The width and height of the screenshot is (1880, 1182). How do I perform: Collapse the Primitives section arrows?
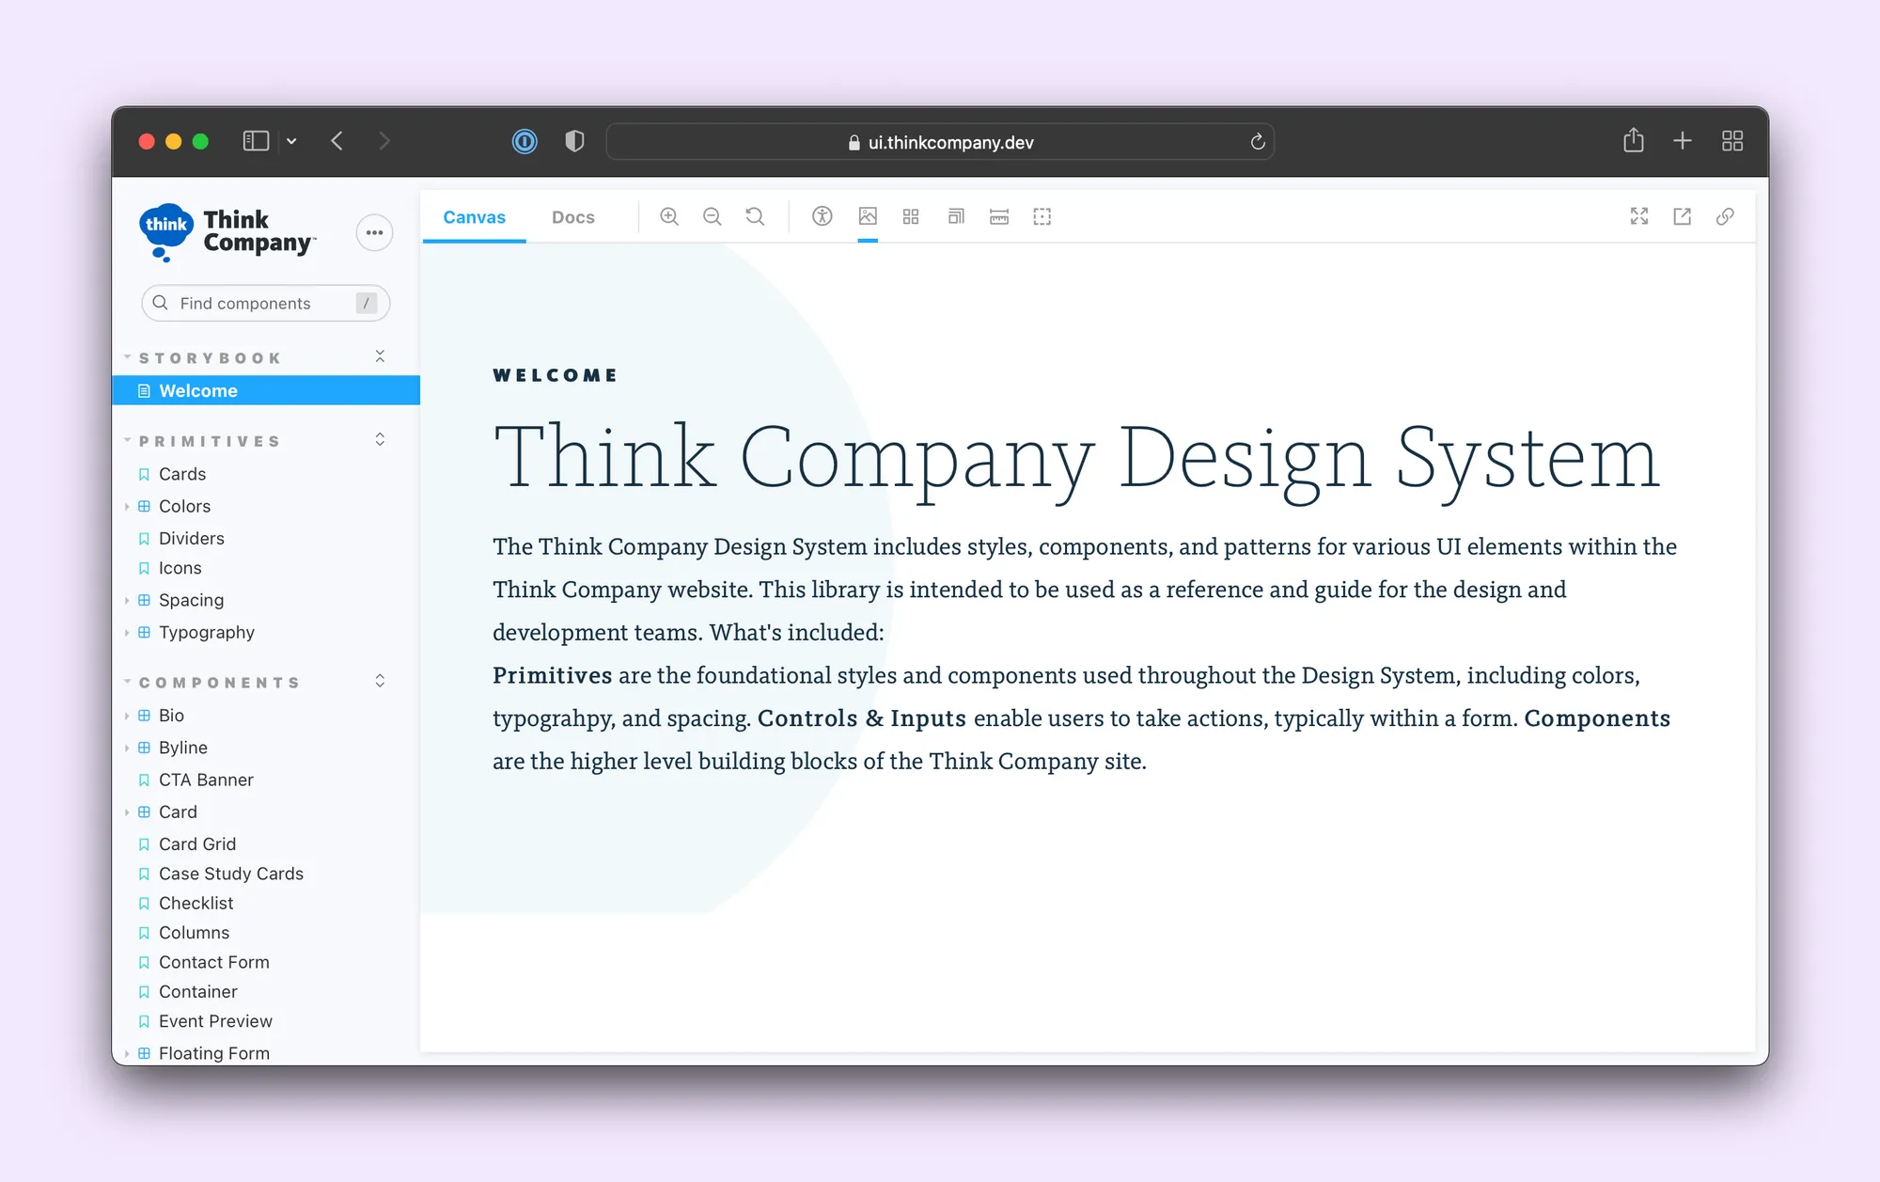[x=380, y=440]
